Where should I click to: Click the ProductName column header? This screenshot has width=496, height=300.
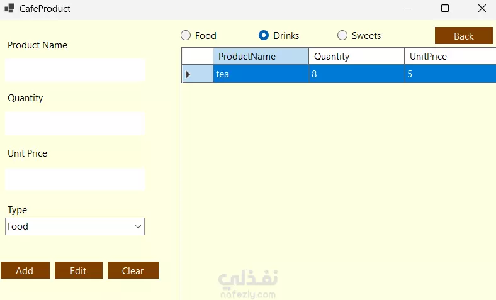[x=261, y=57]
